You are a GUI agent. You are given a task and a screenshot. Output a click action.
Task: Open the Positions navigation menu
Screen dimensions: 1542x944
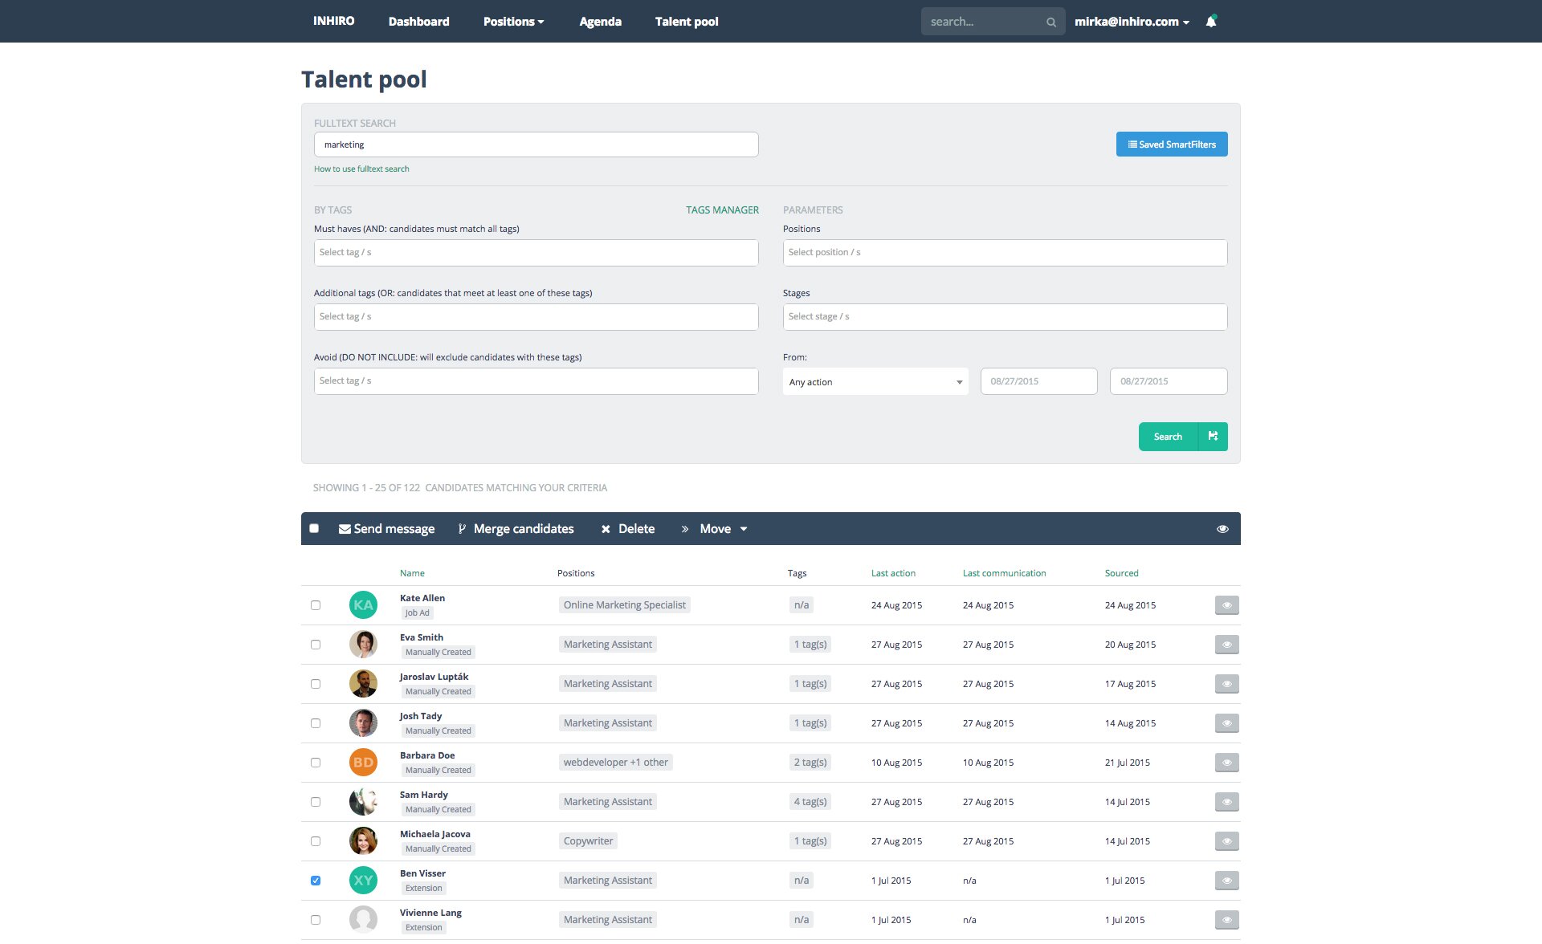[513, 22]
